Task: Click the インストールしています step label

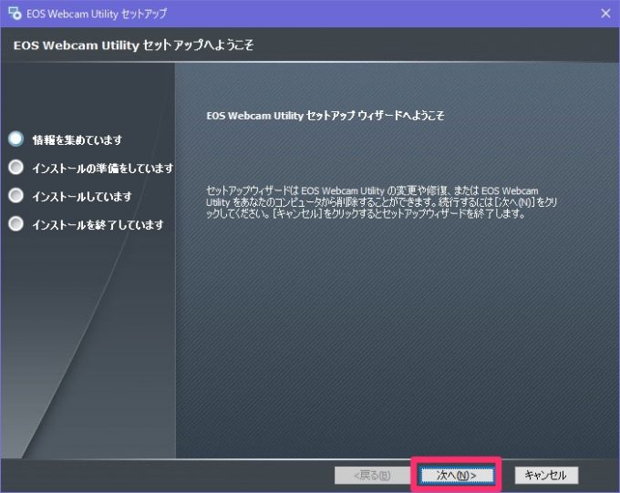Action: [x=82, y=197]
